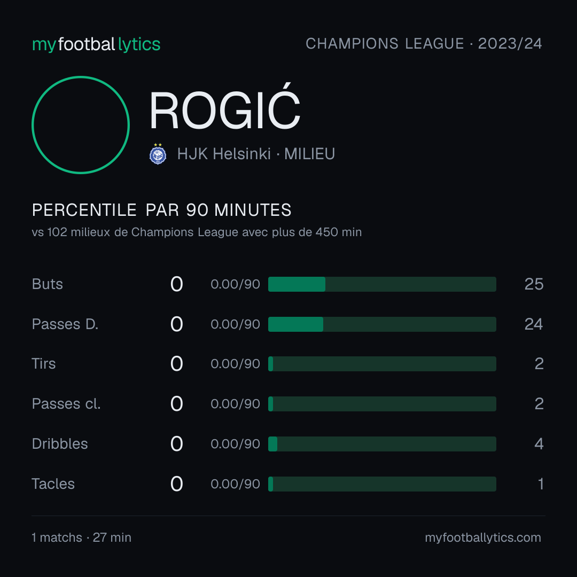Select the Dribbles stat label

[x=60, y=444]
